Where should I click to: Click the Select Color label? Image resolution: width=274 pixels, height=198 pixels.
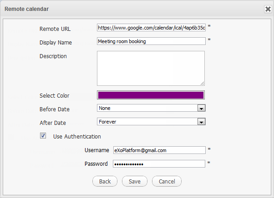tap(54, 96)
